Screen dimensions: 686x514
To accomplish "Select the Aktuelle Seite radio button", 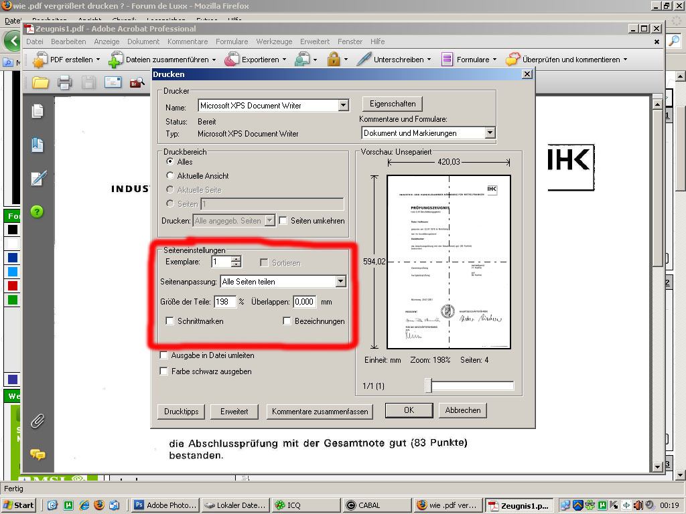I will (170, 189).
